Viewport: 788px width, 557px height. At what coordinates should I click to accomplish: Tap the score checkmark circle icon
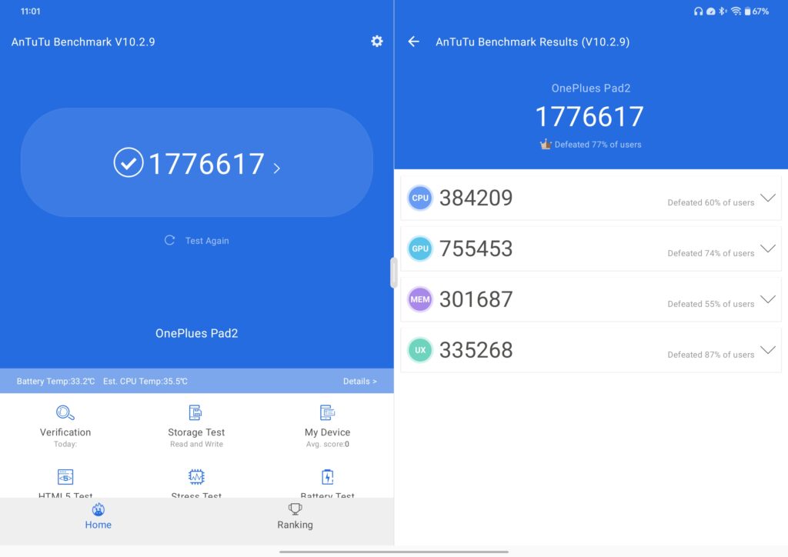[x=129, y=162]
